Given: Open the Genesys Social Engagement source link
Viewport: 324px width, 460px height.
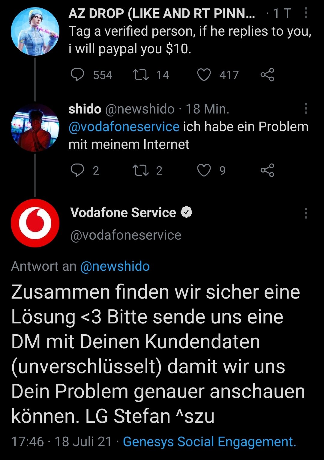Looking at the screenshot, I should (x=209, y=442).
